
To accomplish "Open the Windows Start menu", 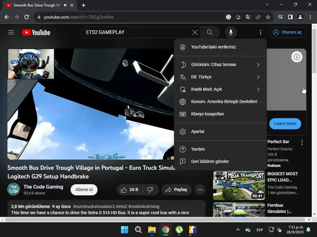I will click(124, 230).
